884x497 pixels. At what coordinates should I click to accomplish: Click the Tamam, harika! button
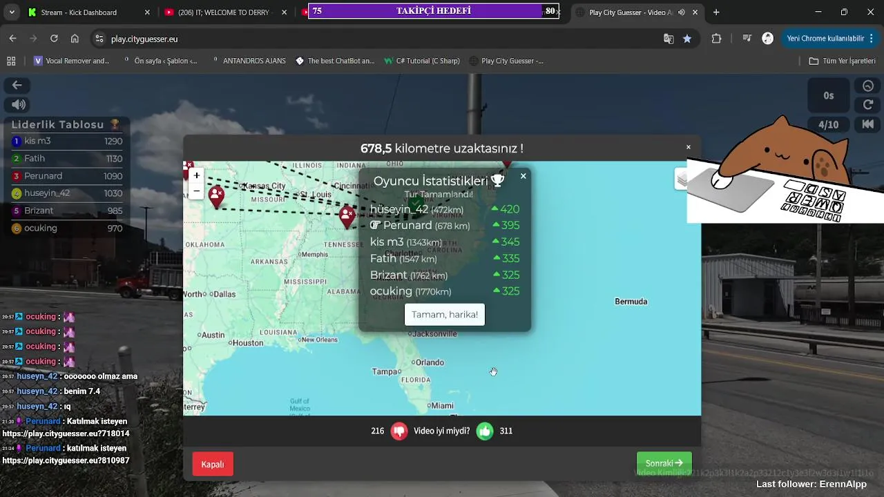[x=445, y=314]
